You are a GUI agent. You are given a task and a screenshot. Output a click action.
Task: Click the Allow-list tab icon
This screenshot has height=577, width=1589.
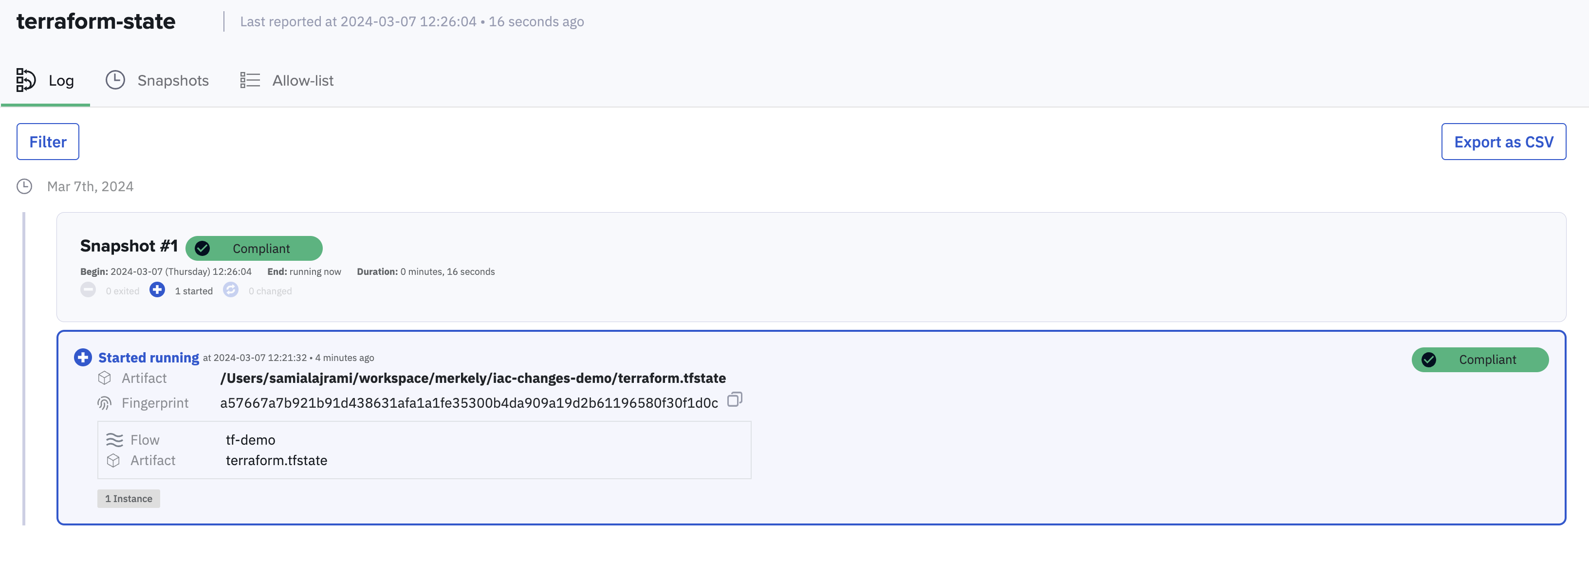249,80
